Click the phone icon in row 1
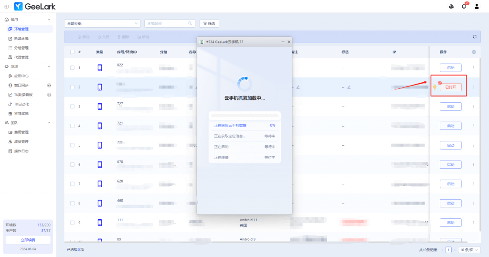This screenshot has height=257, width=489. [x=100, y=68]
